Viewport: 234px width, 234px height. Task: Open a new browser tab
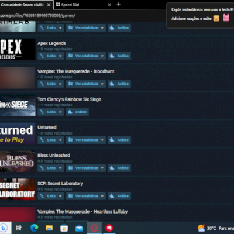[x=119, y=4]
